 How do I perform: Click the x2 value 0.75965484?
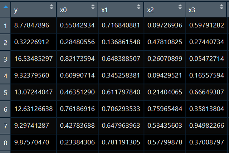pyautogui.click(x=165, y=109)
